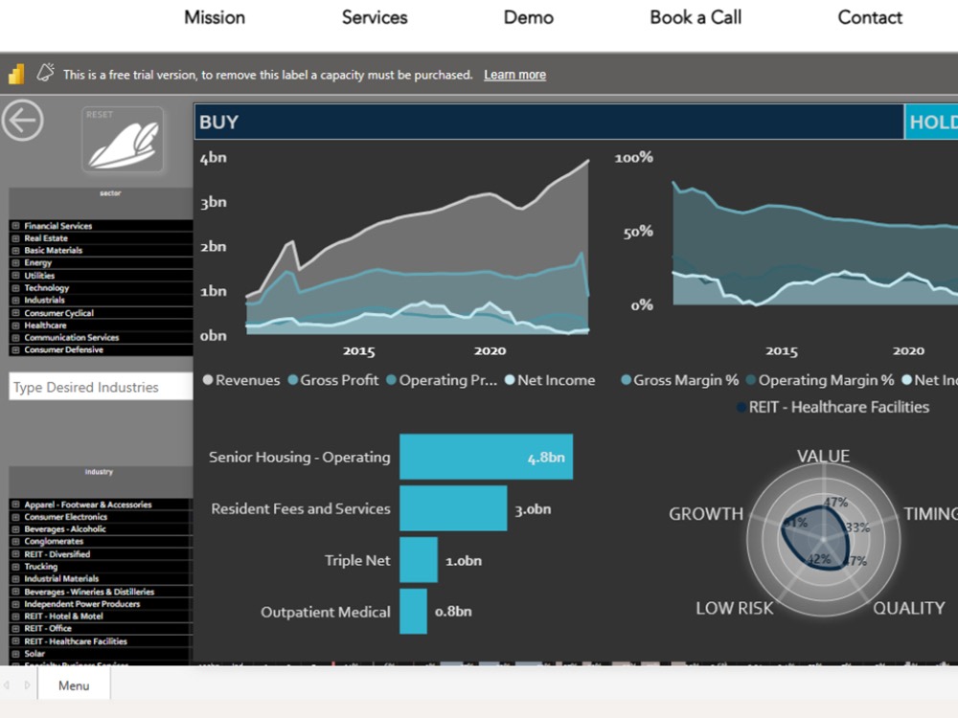Image resolution: width=958 pixels, height=718 pixels.
Task: Click the GROWTH radar axis label
Action: [706, 514]
